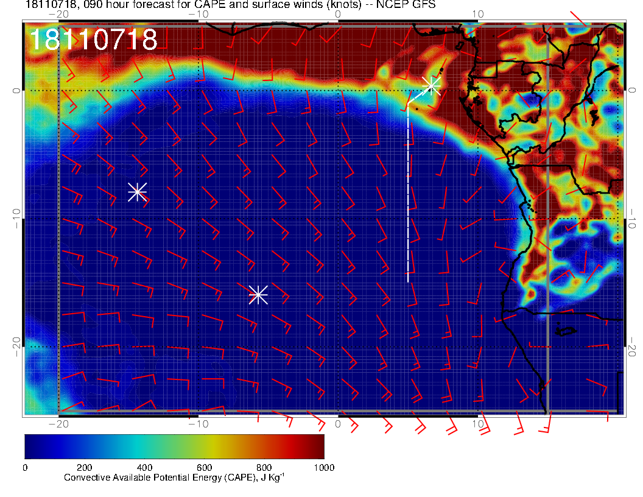Click the white dashed vertical line
Image resolution: width=643 pixels, height=497 pixels.
point(408,195)
